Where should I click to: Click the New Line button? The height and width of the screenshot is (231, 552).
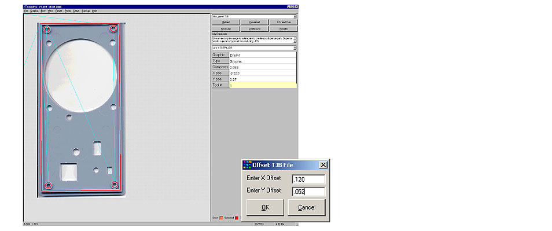[226, 28]
